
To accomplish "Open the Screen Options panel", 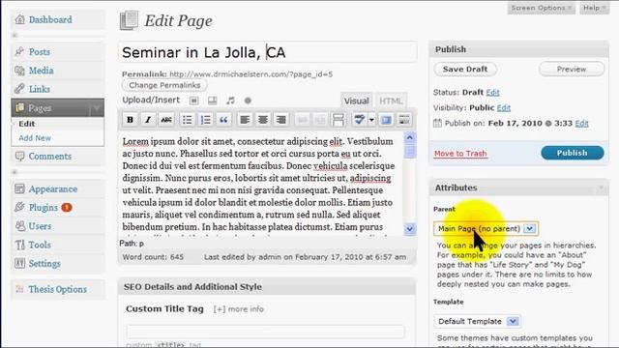I will click(x=541, y=8).
